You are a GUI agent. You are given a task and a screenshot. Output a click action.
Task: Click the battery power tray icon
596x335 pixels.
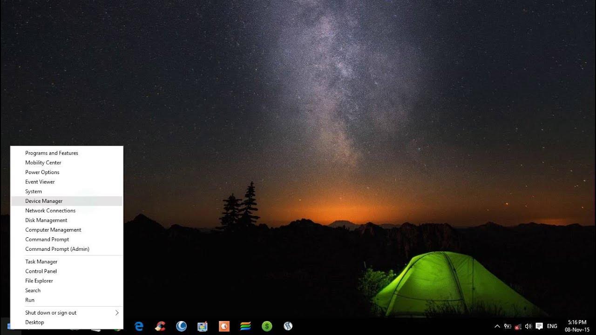tap(508, 327)
